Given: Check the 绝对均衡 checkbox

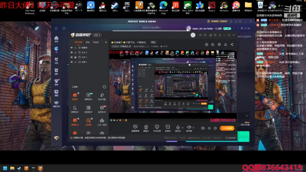Looking at the screenshot, I should point(239,125).
